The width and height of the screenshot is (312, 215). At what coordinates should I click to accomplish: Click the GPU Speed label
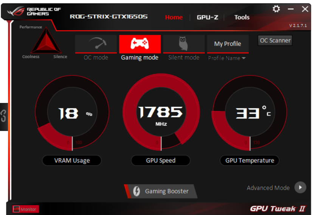coord(161,160)
